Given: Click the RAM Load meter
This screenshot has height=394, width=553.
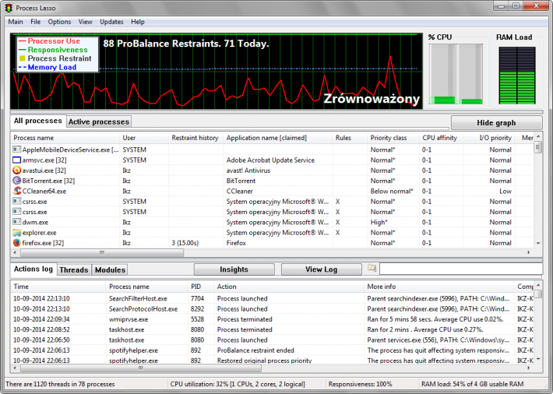Looking at the screenshot, I should (517, 76).
